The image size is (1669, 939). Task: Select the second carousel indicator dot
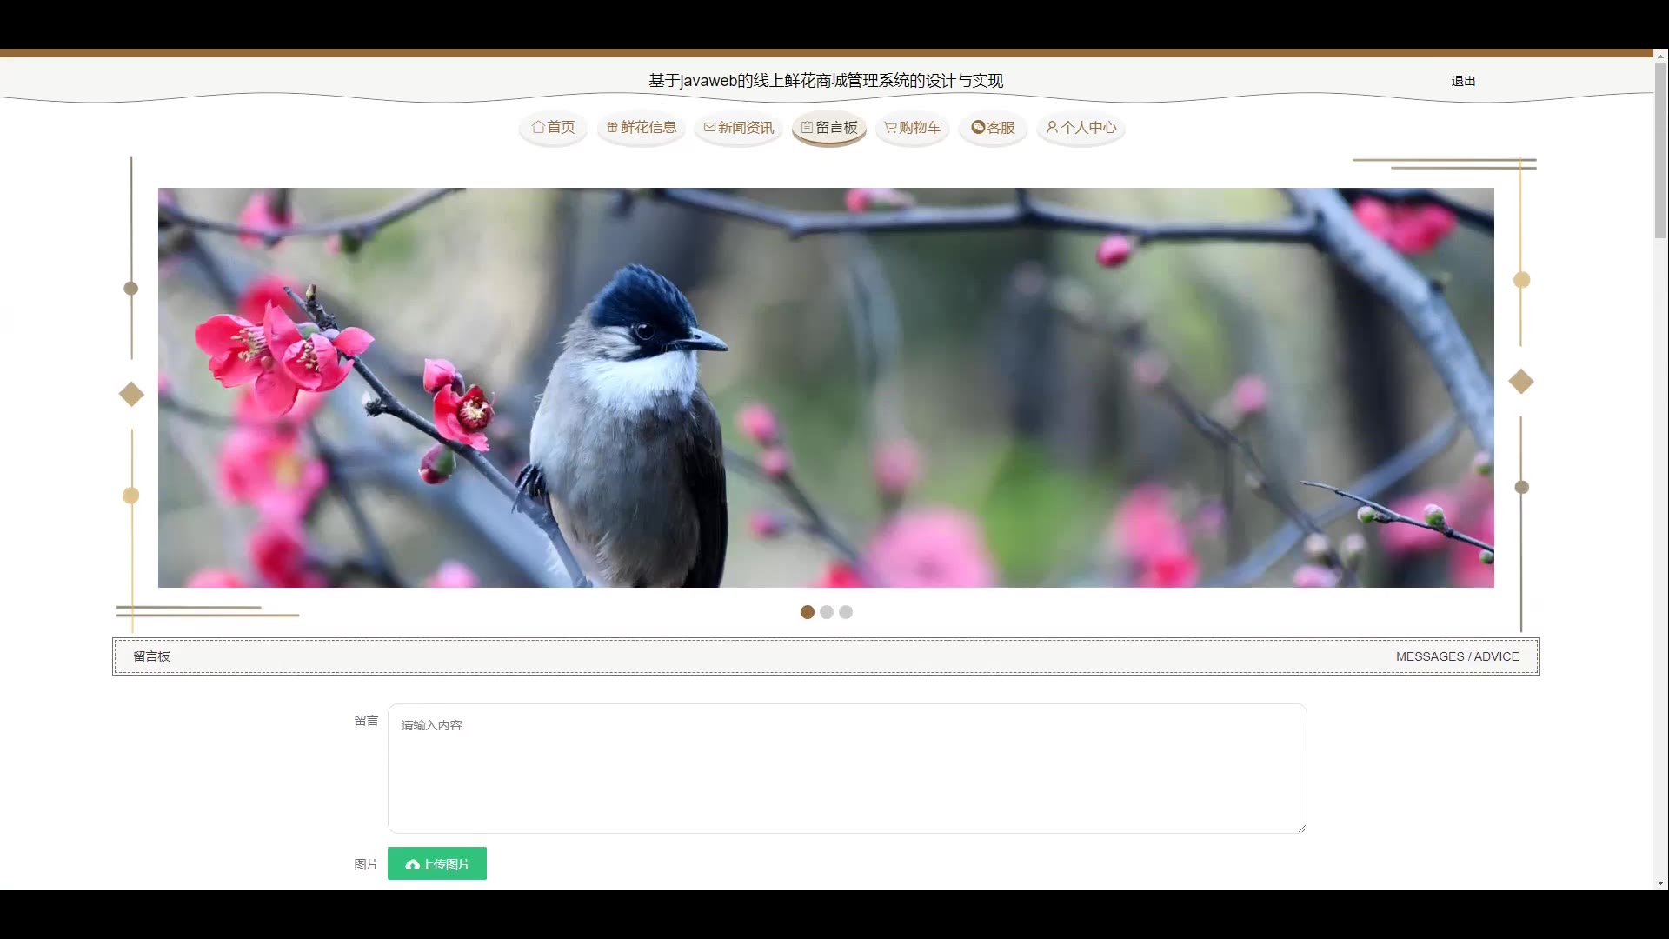coord(827,612)
